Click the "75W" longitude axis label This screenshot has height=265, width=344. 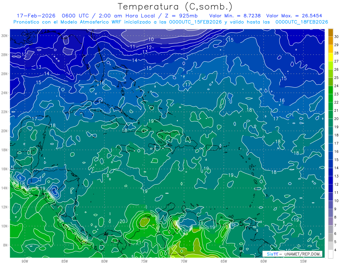point(144,261)
